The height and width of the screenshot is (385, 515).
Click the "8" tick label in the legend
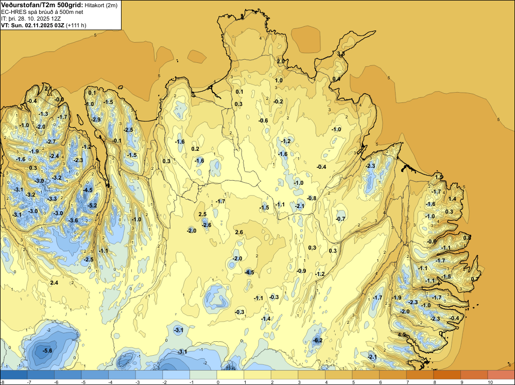435,382
